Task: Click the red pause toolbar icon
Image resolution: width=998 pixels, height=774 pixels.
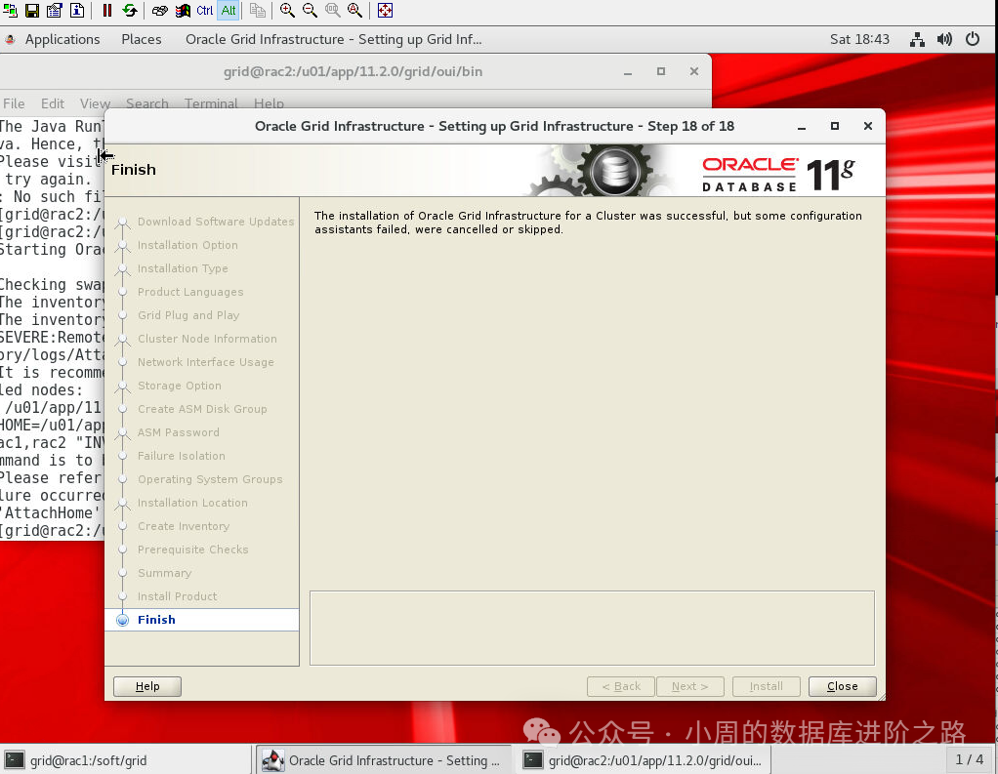Action: tap(107, 10)
